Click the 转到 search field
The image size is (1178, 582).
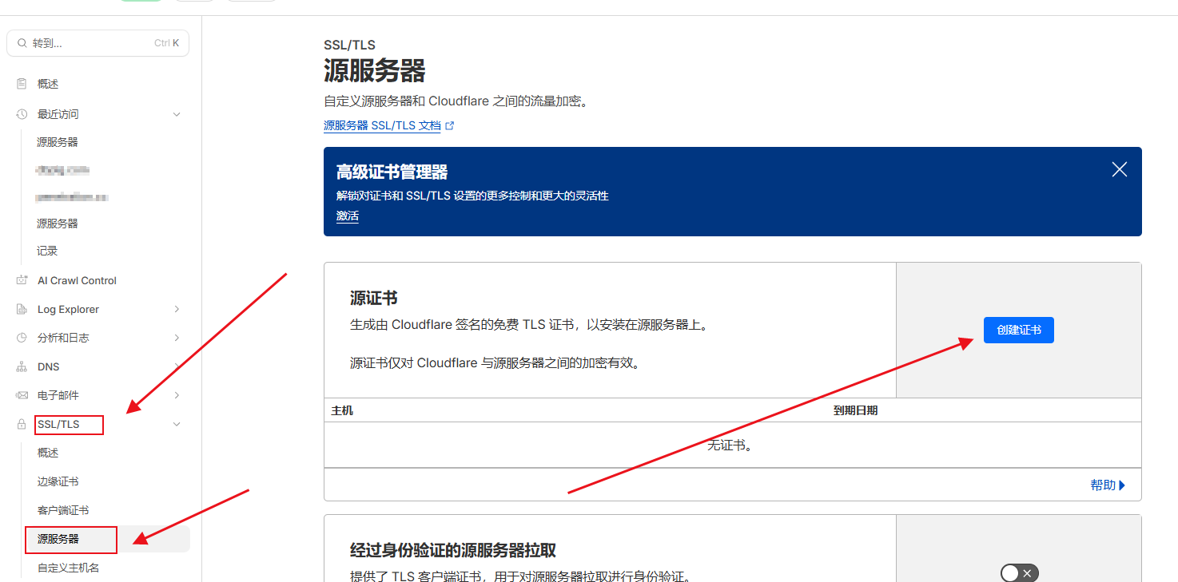pyautogui.click(x=98, y=43)
